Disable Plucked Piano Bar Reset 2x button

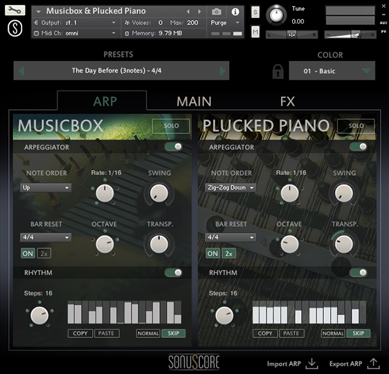pyautogui.click(x=228, y=253)
